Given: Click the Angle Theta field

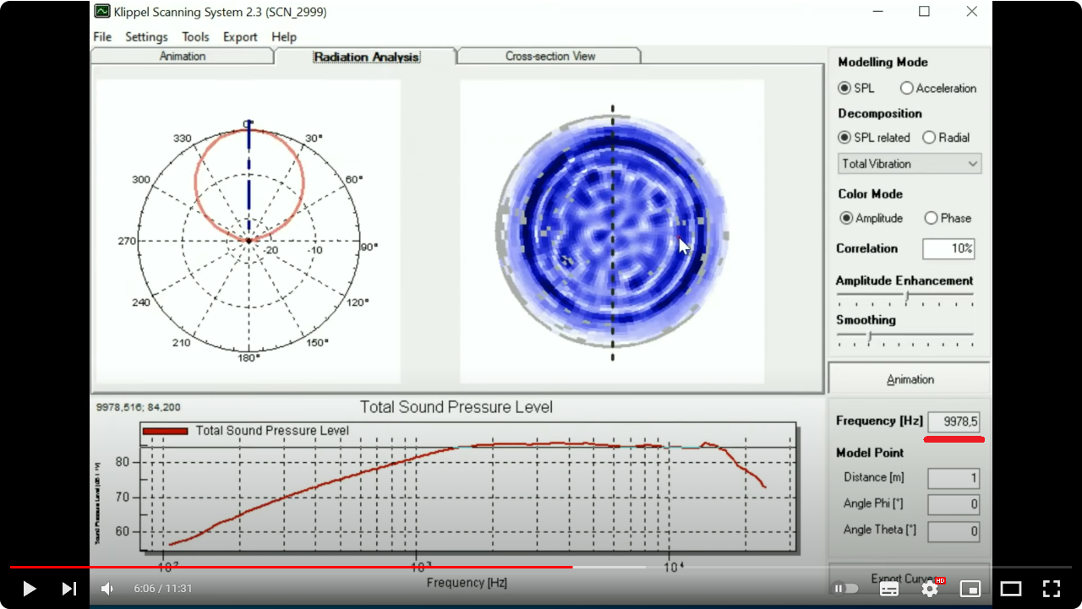Looking at the screenshot, I should (954, 531).
